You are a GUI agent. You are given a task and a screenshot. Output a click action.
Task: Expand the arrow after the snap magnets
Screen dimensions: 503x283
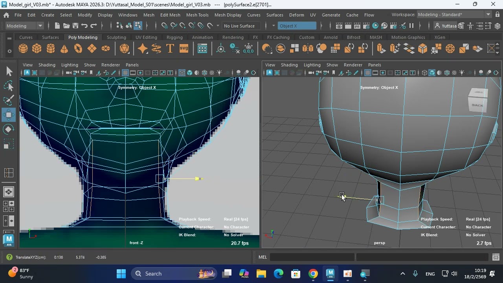tap(218, 26)
